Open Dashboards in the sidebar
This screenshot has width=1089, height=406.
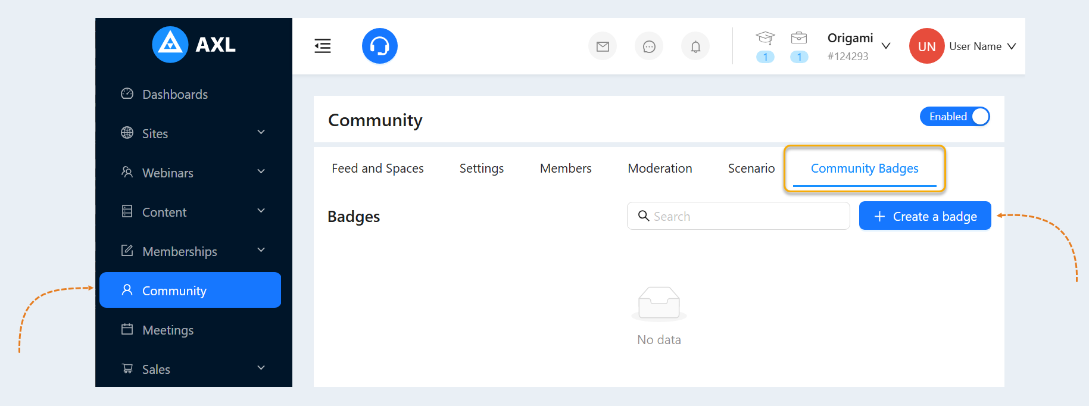[x=190, y=94]
